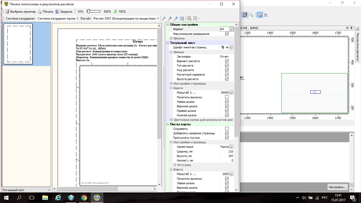Click the print icon in main window toolbar

point(260,15)
